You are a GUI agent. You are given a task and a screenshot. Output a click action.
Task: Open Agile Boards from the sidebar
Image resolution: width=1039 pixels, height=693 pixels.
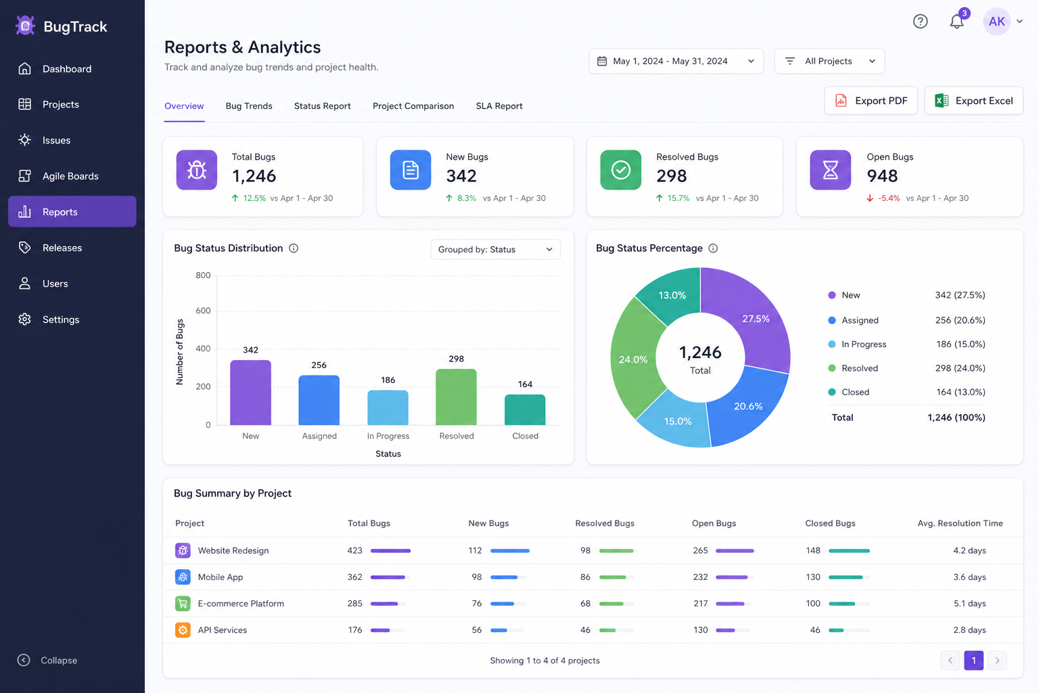tap(72, 176)
